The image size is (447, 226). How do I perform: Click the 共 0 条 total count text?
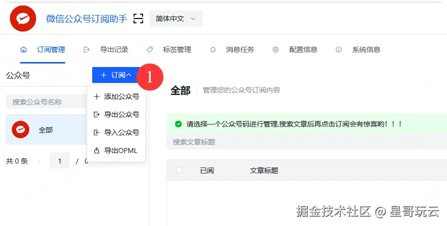17,161
